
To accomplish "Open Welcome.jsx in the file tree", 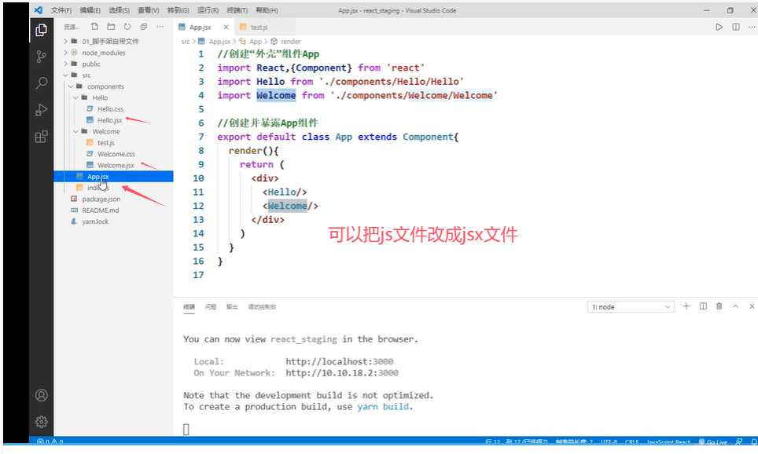I will (116, 165).
